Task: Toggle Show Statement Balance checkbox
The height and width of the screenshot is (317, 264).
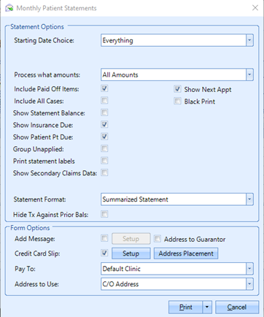Action: coord(104,112)
